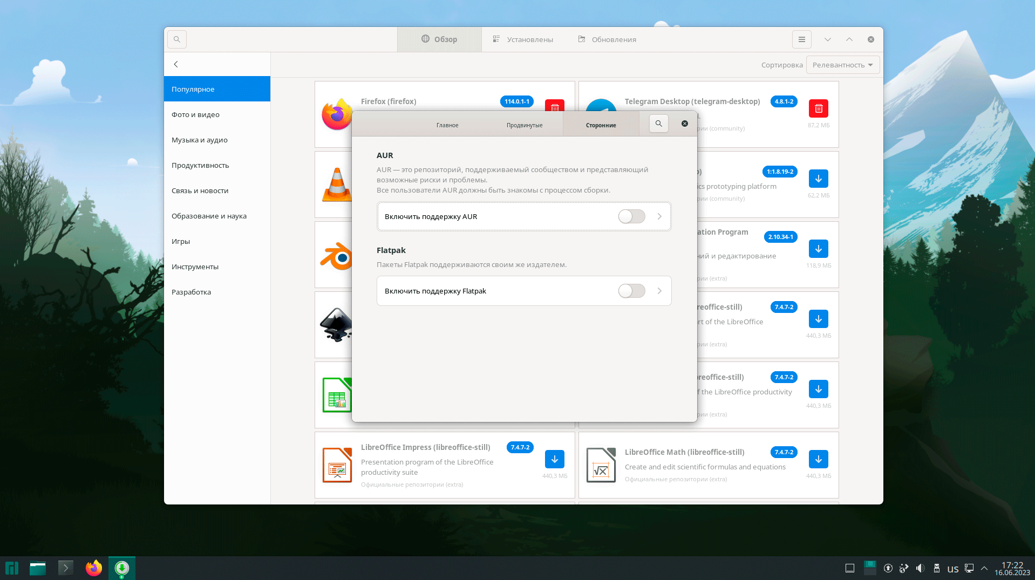Open the Обновления tab
1035x580 pixels.
coord(607,39)
